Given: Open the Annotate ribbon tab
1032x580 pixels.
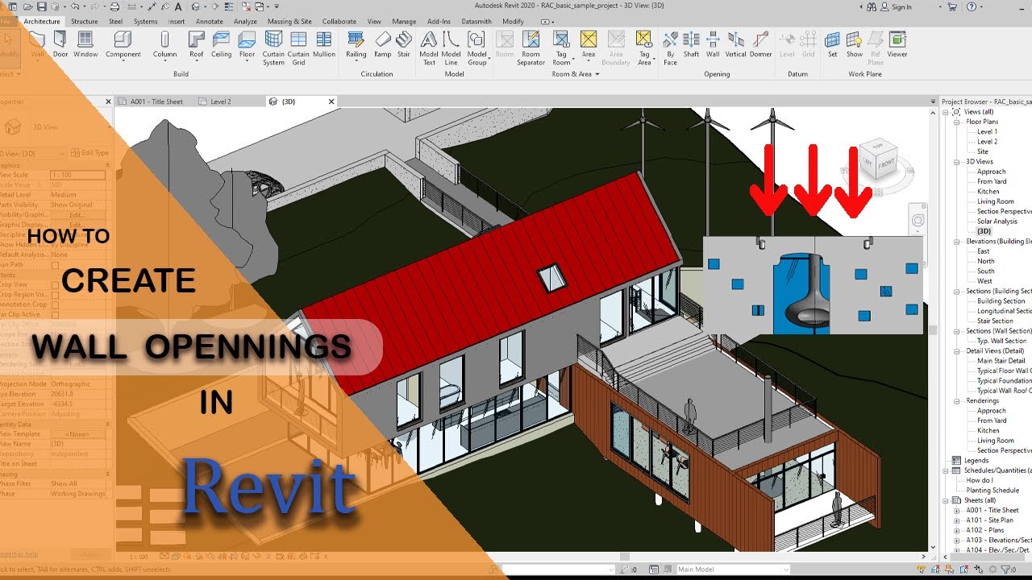Looking at the screenshot, I should [x=210, y=22].
